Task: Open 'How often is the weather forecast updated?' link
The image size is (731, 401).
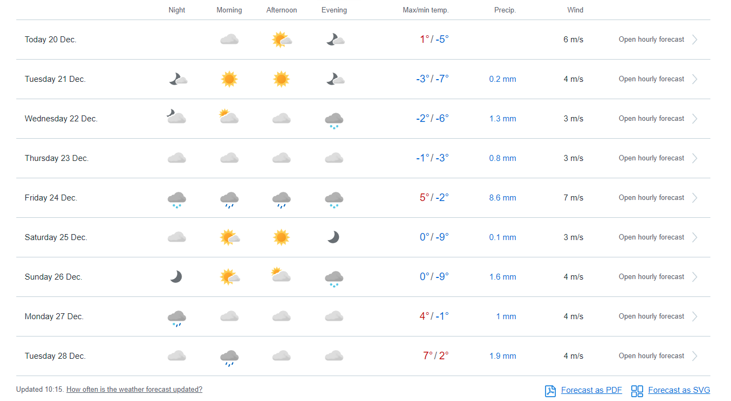Action: pyautogui.click(x=134, y=389)
